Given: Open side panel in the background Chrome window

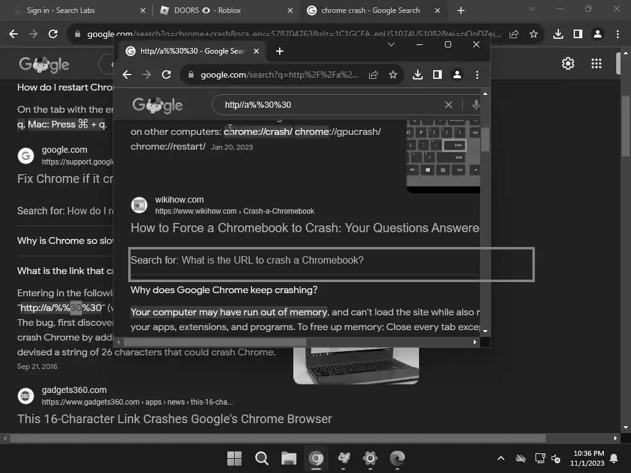Looking at the screenshot, I should 578,34.
